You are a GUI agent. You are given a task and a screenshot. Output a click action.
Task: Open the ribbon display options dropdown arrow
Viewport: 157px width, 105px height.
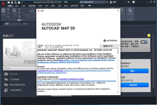pos(92,6)
